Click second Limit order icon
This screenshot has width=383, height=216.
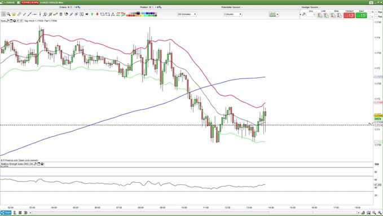(326, 15)
